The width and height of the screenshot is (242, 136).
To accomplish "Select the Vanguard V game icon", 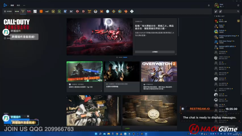I will click(23, 11).
